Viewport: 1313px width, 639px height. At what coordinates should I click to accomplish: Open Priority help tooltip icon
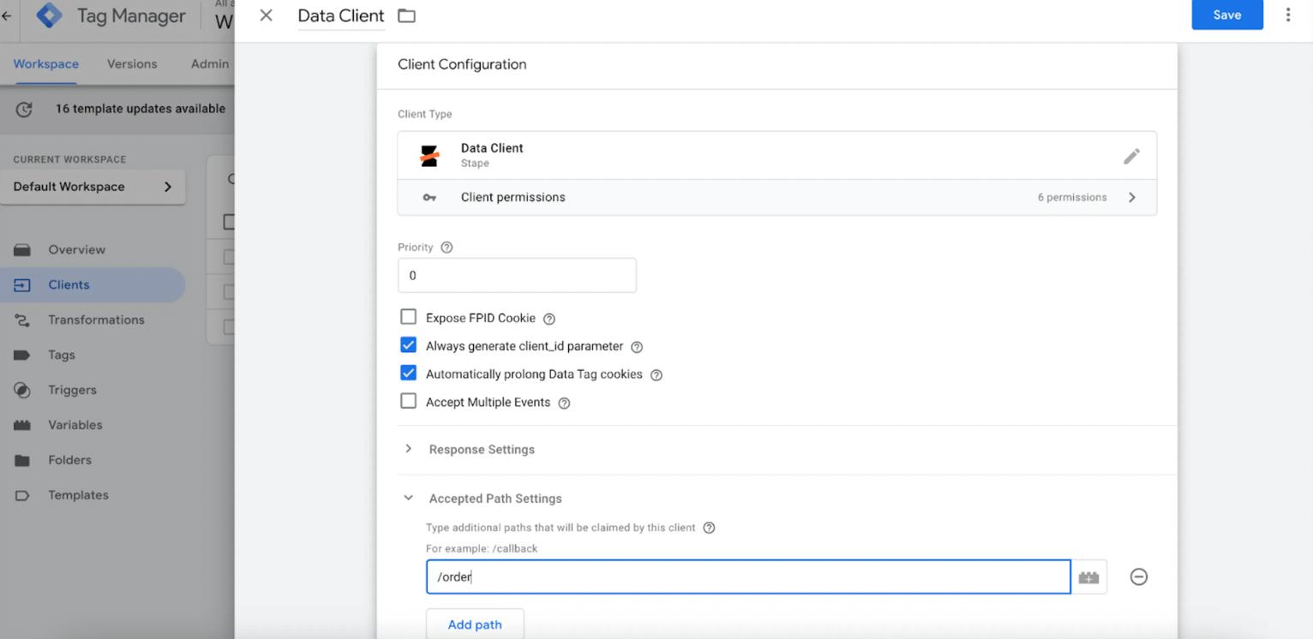(x=447, y=248)
